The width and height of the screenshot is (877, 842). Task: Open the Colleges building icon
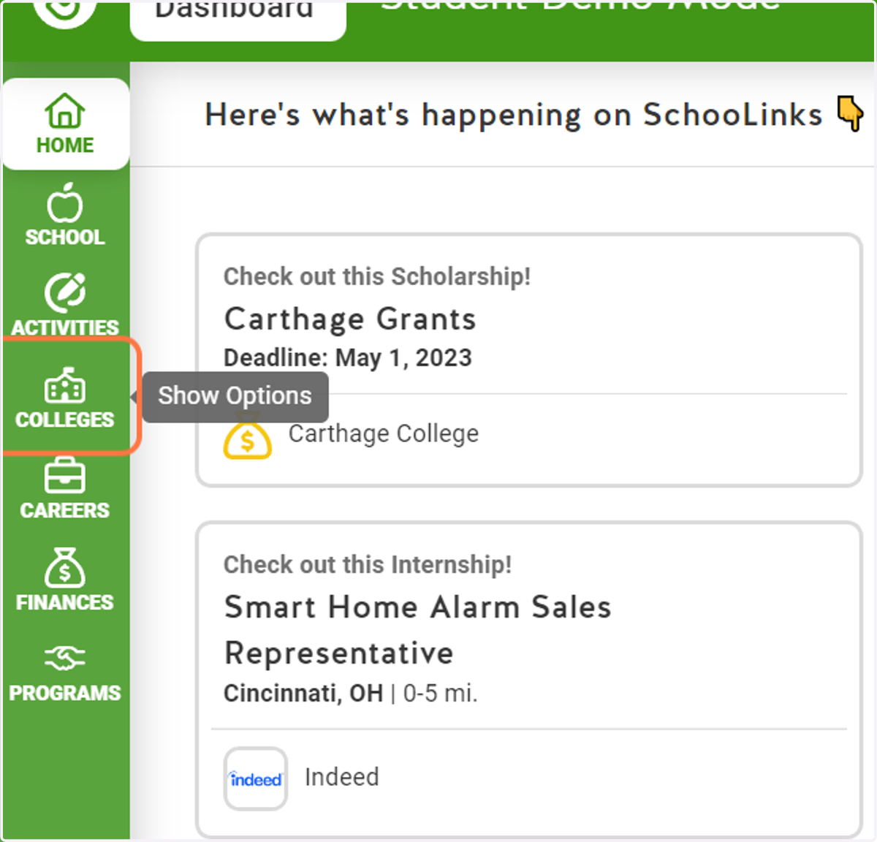click(65, 385)
